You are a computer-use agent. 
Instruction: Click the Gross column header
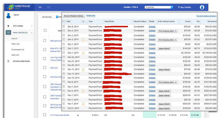point(187,21)
